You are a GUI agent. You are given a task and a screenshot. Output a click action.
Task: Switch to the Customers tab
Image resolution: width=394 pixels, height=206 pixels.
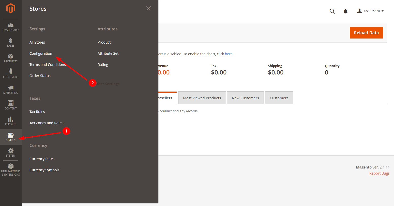tap(279, 98)
